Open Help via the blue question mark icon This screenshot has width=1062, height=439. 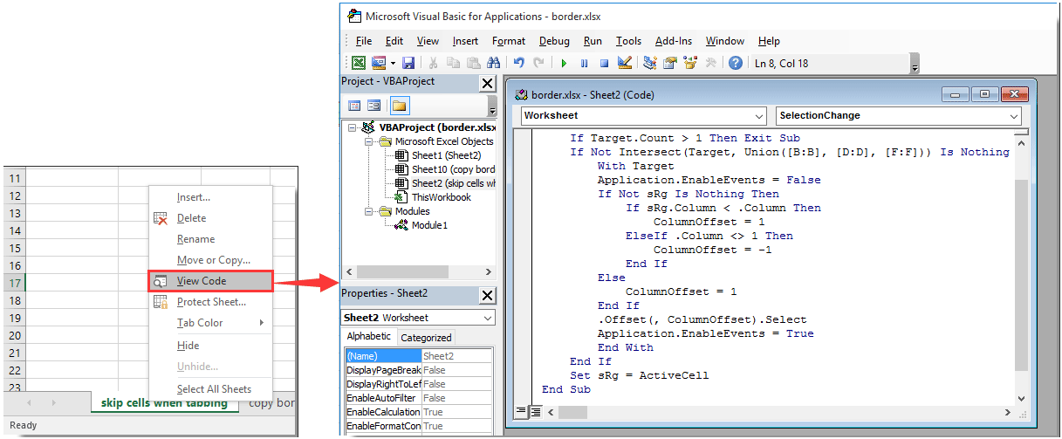coord(736,63)
